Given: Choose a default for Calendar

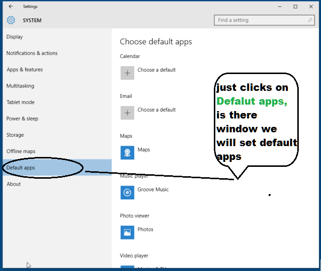Looking at the screenshot, I should click(x=157, y=70).
